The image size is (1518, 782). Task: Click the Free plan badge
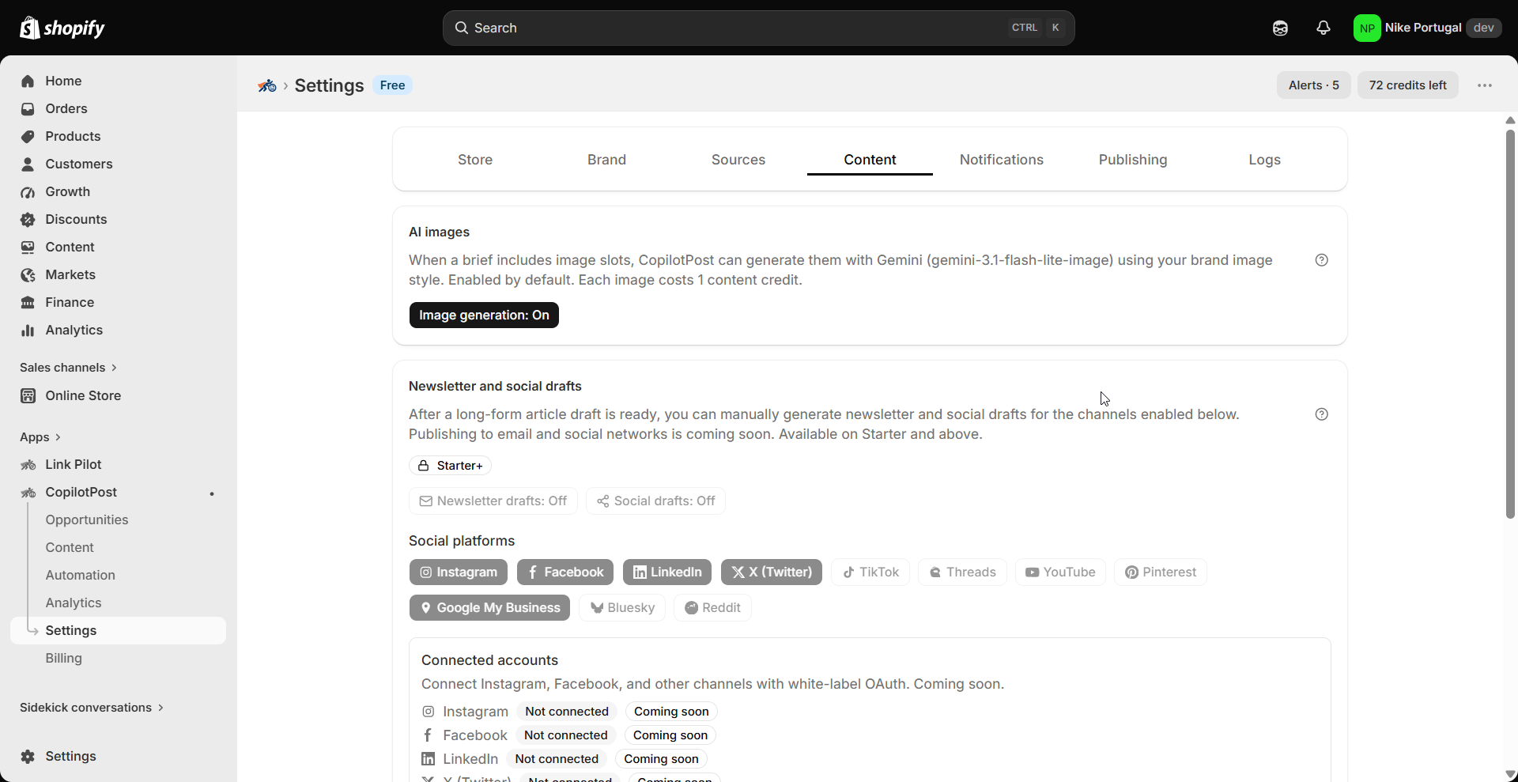[x=392, y=85]
